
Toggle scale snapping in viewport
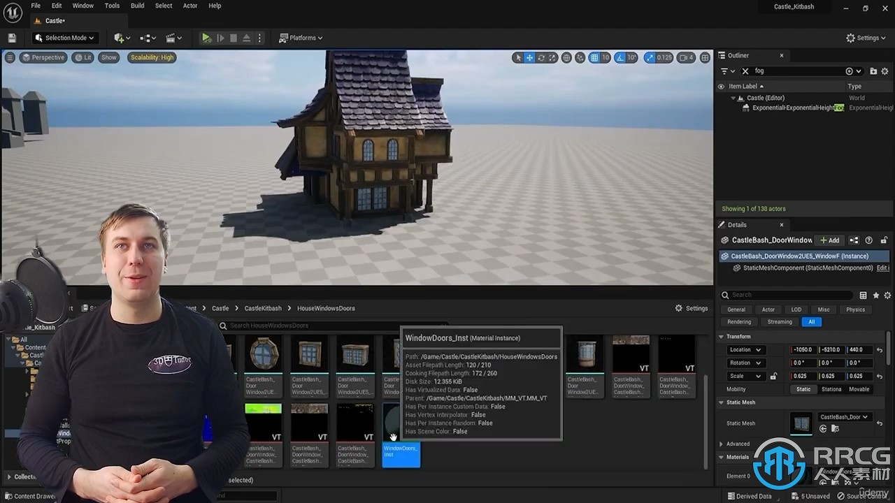point(650,57)
